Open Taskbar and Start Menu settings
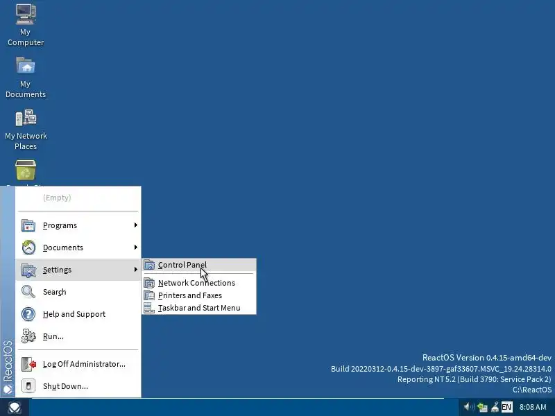Viewport: 555px width, 416px height. point(199,308)
